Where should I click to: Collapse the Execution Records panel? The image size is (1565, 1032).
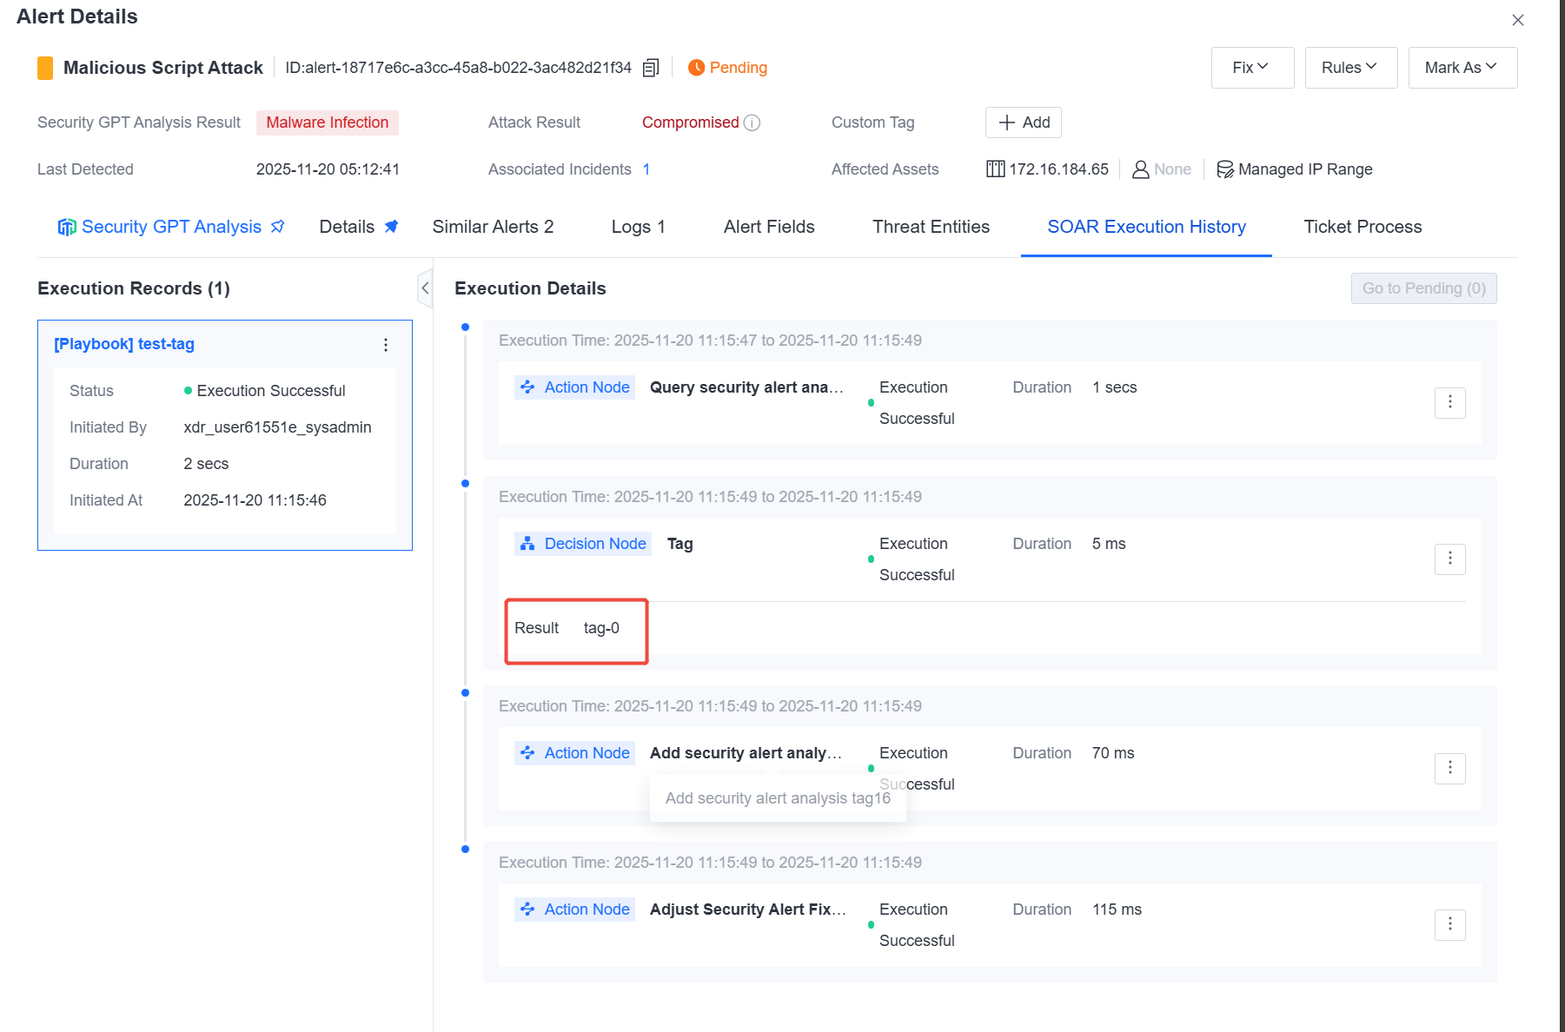point(425,288)
